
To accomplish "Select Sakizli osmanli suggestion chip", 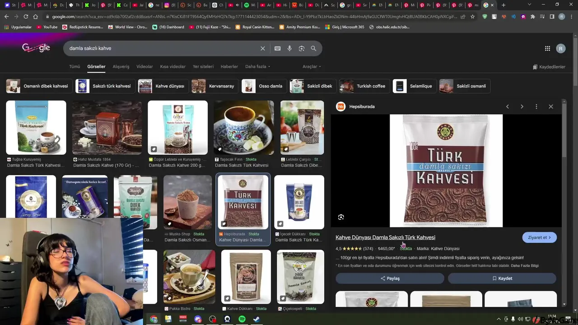I will [x=465, y=86].
